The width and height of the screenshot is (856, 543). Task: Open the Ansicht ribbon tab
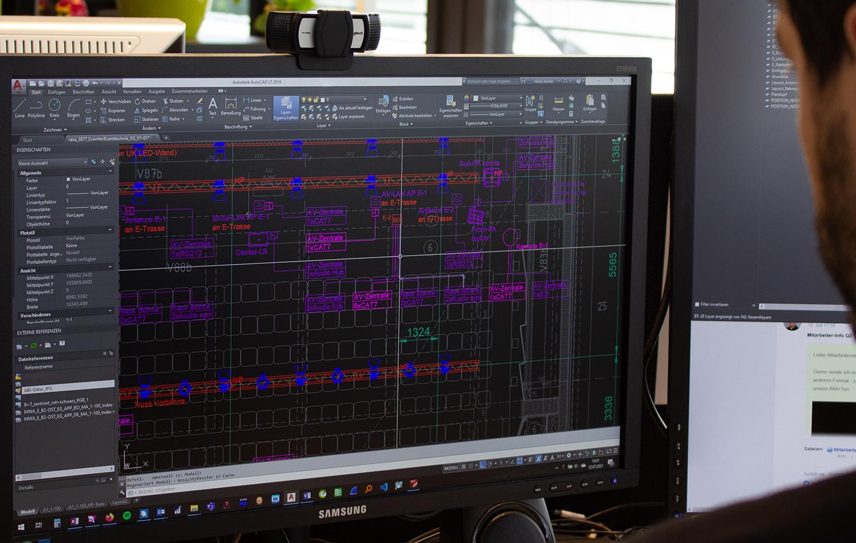coord(109,92)
